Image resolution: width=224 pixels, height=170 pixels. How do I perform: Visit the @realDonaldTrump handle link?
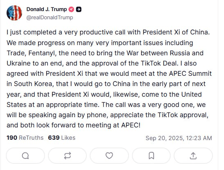pos(50,18)
